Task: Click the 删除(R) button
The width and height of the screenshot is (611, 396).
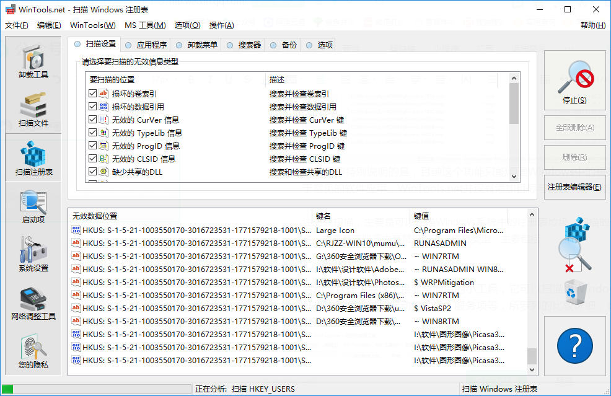Action: point(575,157)
